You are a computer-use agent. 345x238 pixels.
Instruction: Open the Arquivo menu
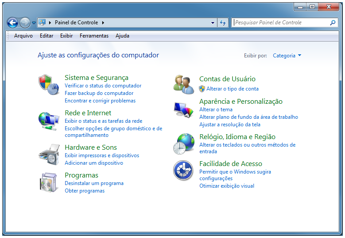coord(23,36)
